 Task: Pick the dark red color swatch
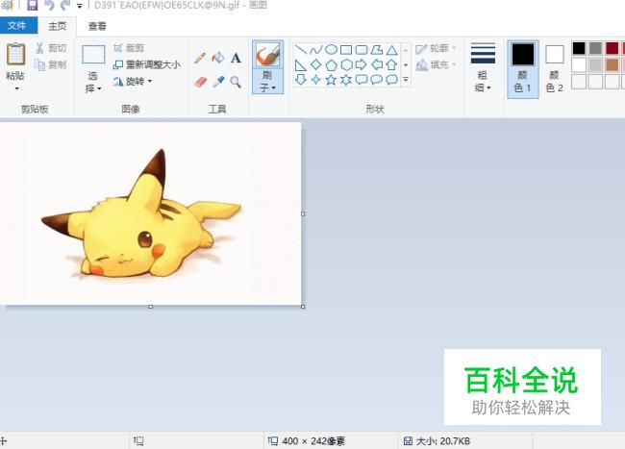612,48
